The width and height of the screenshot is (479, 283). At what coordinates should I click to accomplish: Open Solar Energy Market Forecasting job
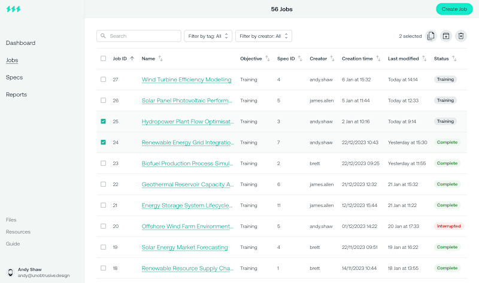click(x=185, y=247)
